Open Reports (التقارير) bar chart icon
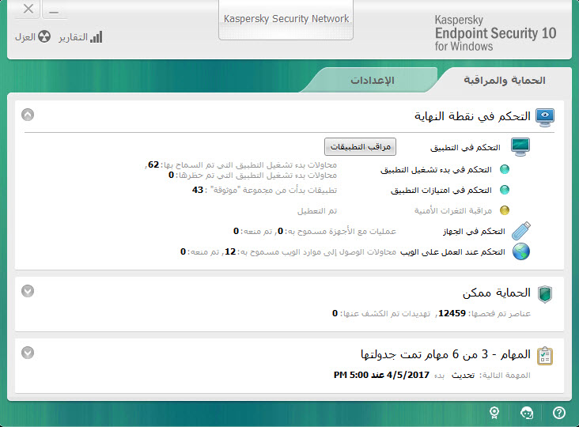 (96, 36)
